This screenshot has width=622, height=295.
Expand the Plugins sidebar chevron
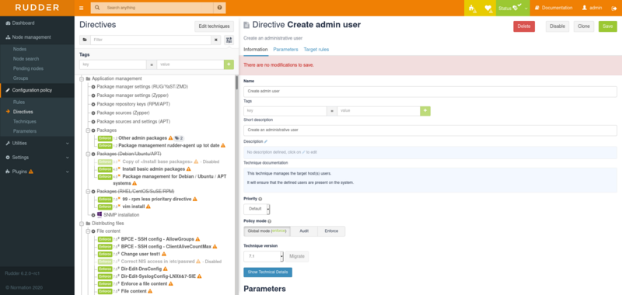(x=67, y=172)
